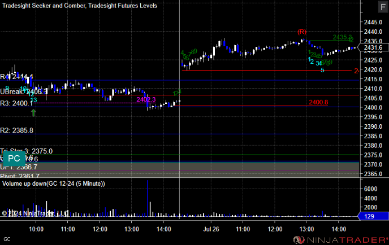Click the 2365.0 price axis label

coord(373,174)
